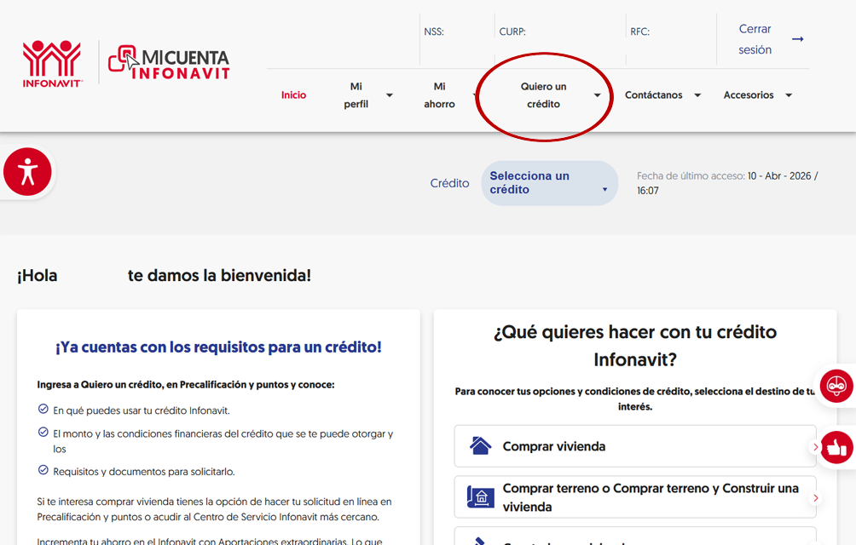Open the red smiling assistant chat icon
Viewport: 856px width, 545px height.
pyautogui.click(x=836, y=386)
